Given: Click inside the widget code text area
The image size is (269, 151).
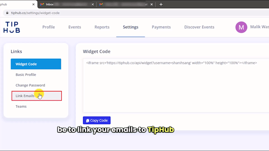Looking at the screenshot, I should click(x=176, y=86).
